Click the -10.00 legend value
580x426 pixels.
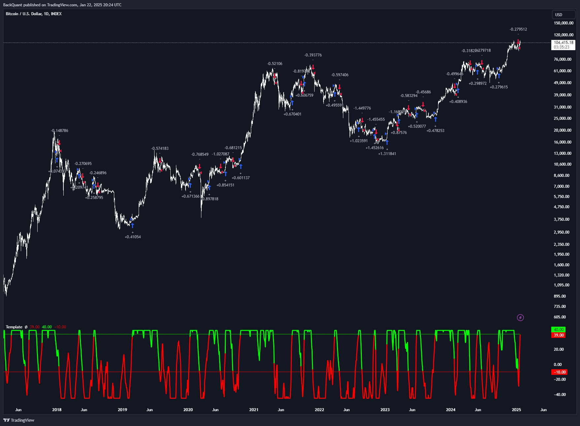(60, 327)
